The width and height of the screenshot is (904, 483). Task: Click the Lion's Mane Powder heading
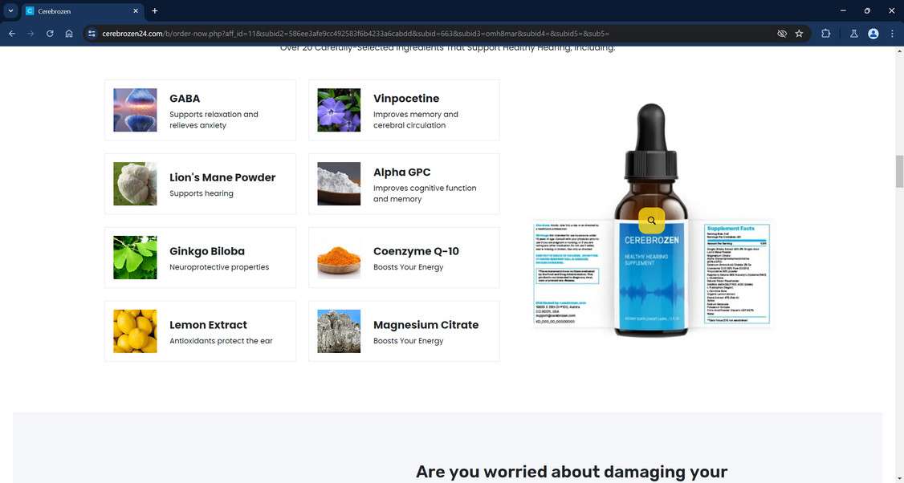coord(222,177)
